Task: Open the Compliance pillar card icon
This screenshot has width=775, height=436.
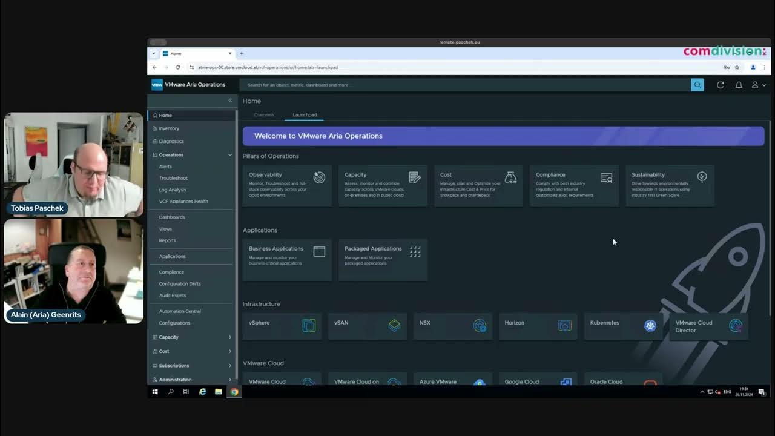Action: tap(606, 177)
